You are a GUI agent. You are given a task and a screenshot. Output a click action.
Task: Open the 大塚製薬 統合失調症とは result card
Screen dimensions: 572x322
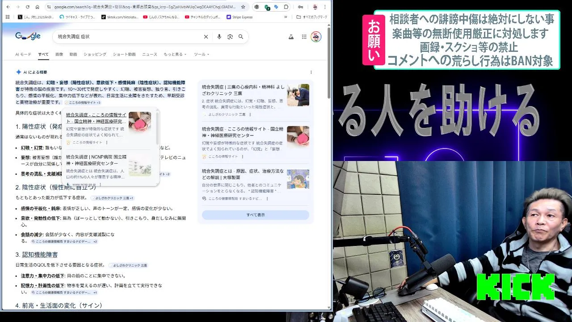click(x=256, y=185)
